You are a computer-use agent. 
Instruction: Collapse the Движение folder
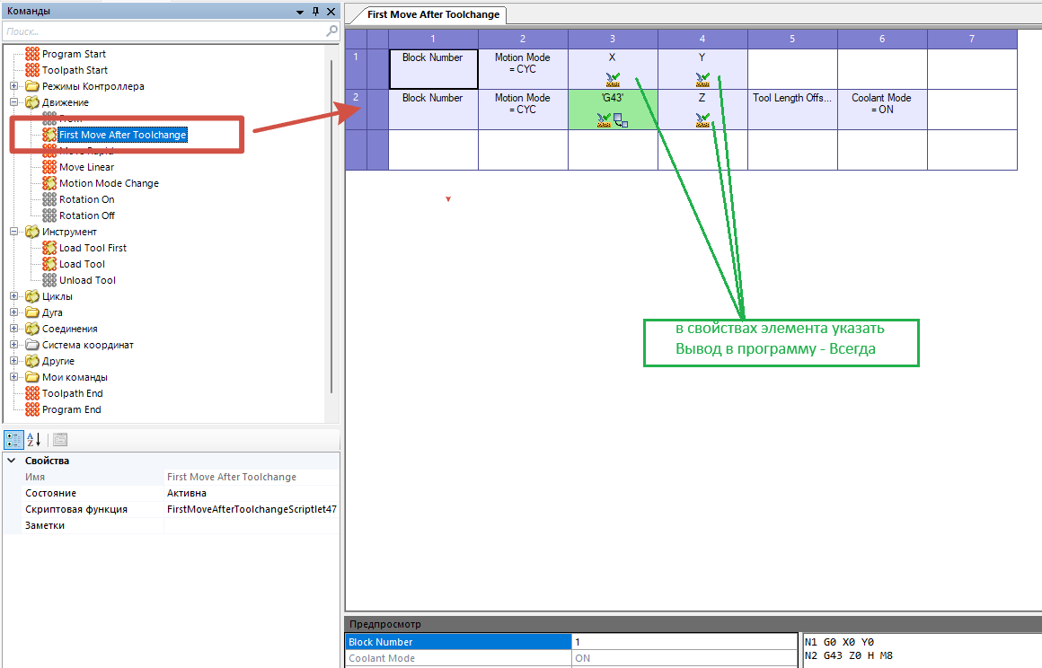(14, 102)
